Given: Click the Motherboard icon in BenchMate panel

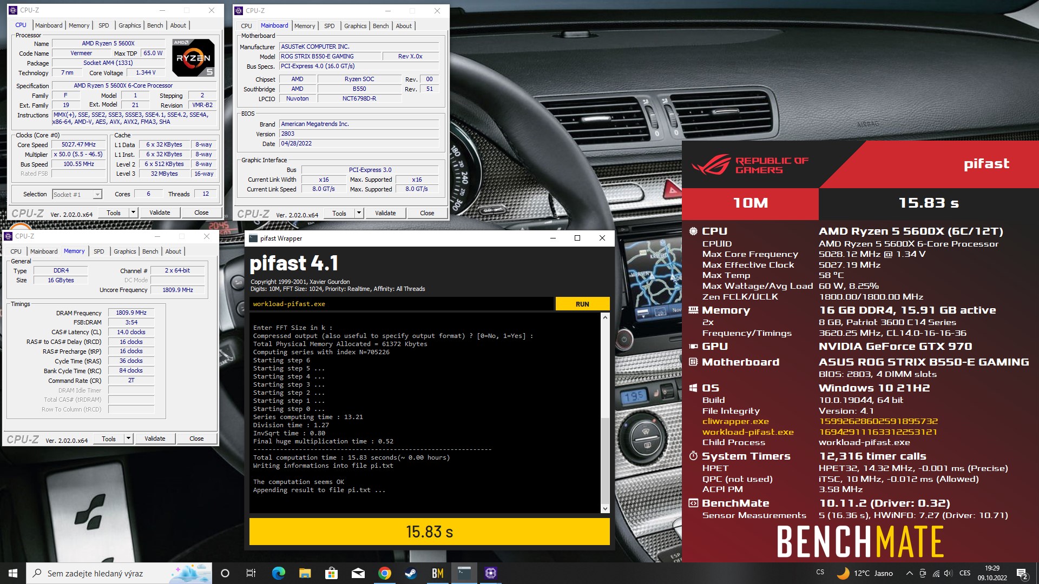Looking at the screenshot, I should coord(693,362).
